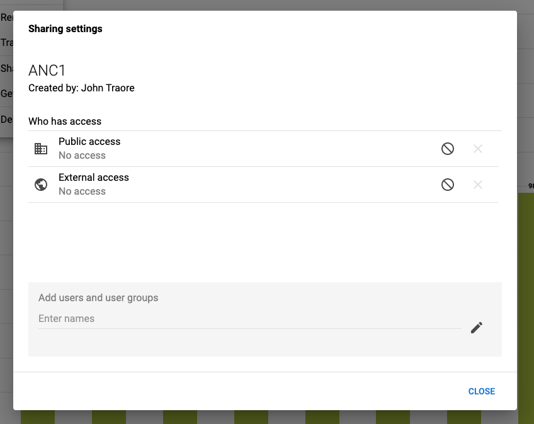Select the partially hidden Tra menu item
The height and width of the screenshot is (424, 534).
pyautogui.click(x=6, y=43)
